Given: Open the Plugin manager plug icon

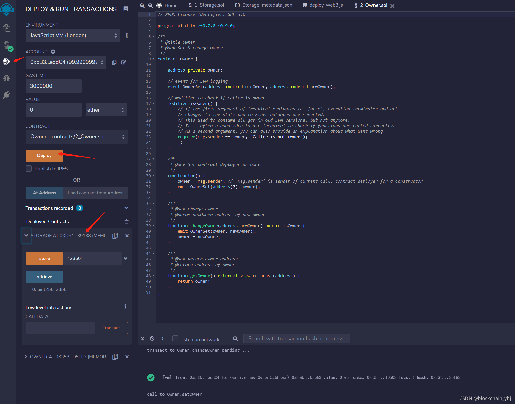Looking at the screenshot, I should pos(7,95).
